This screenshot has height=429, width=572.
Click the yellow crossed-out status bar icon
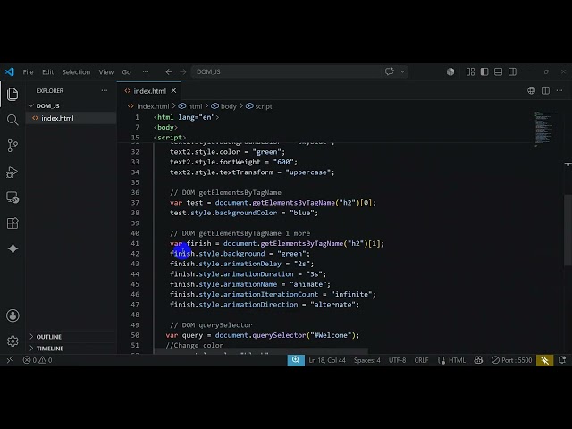[x=544, y=360]
